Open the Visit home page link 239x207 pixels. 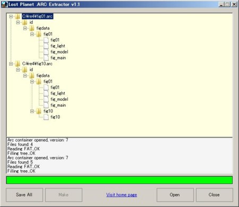click(x=122, y=195)
